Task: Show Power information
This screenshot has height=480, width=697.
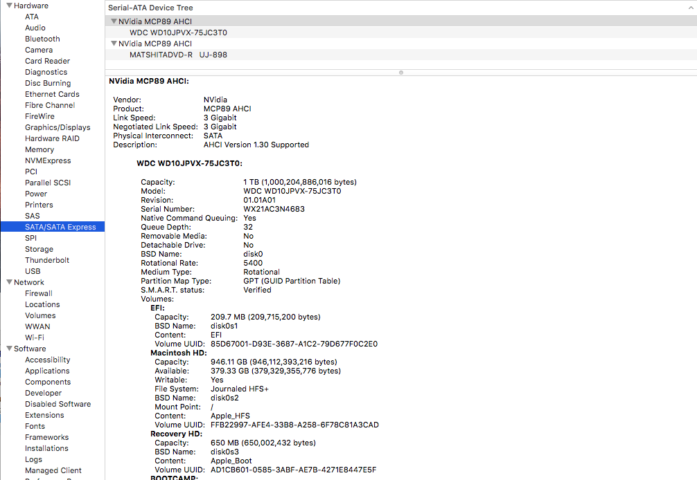Action: 35,194
